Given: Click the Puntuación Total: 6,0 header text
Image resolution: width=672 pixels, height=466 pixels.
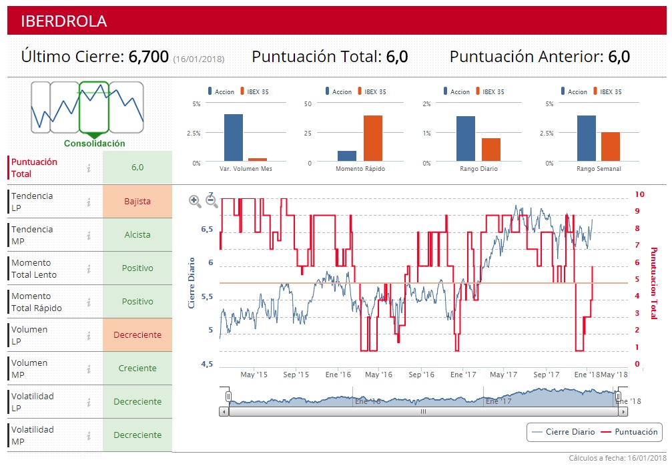Looking at the screenshot, I should click(x=330, y=57).
